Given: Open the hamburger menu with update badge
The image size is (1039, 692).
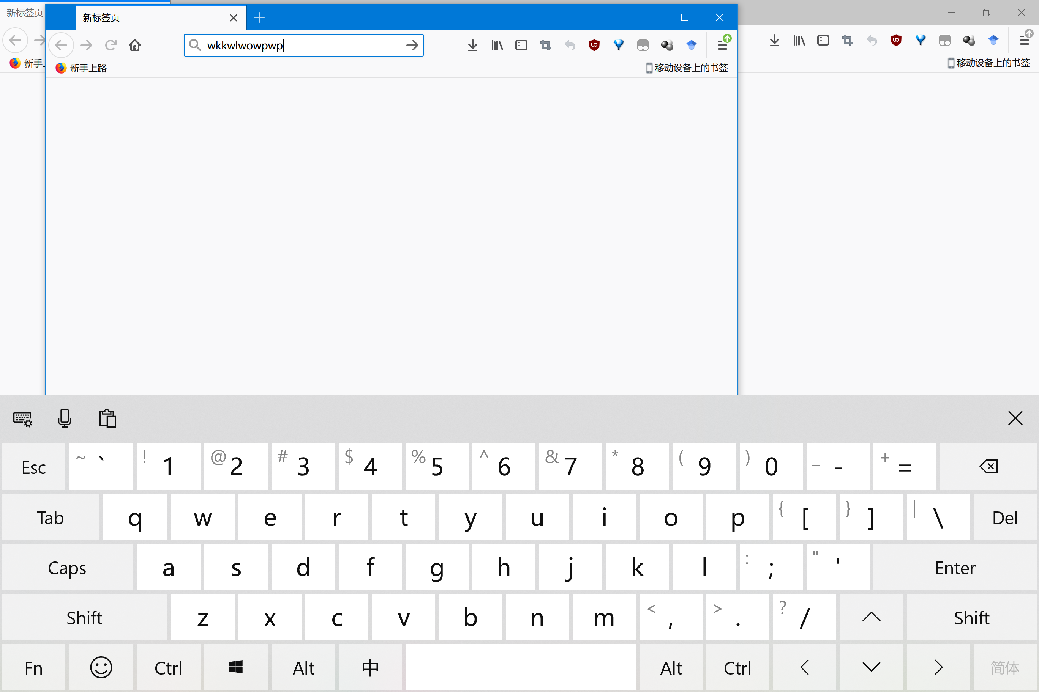Looking at the screenshot, I should [723, 44].
